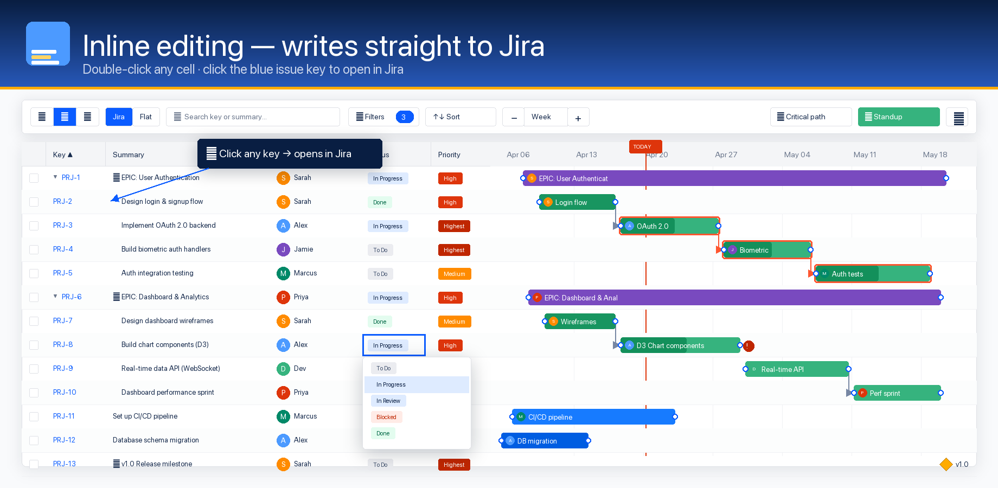Collapse the EPIC: Dashboard & Analytics group

54,297
